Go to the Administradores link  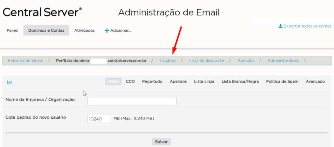pos(283,61)
